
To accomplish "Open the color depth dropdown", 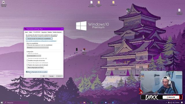I will (34, 56).
